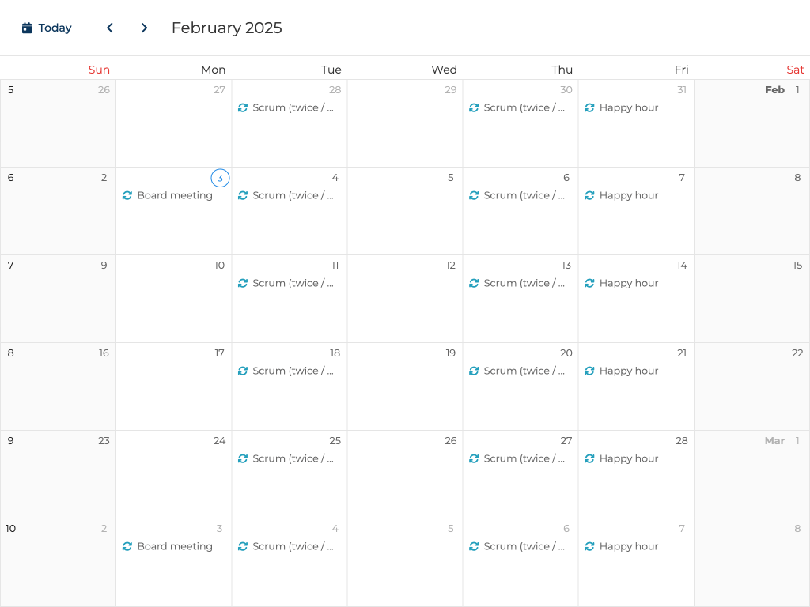This screenshot has width=810, height=607.
Task: Click recurring icon on February 3 Board meeting
Action: click(x=127, y=196)
